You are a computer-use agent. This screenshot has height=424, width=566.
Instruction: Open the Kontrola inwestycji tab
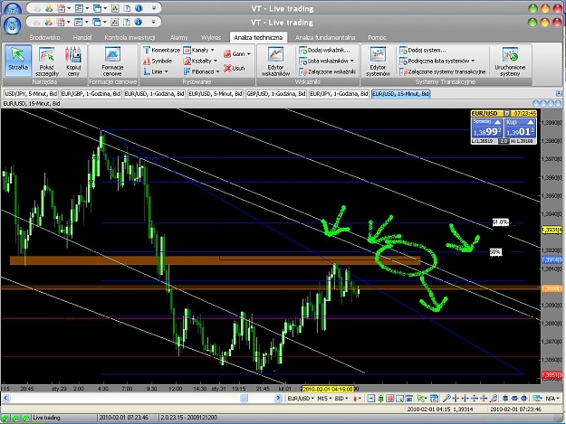pyautogui.click(x=130, y=37)
